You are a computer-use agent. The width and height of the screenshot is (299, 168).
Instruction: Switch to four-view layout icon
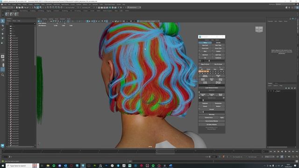(x=2, y=61)
